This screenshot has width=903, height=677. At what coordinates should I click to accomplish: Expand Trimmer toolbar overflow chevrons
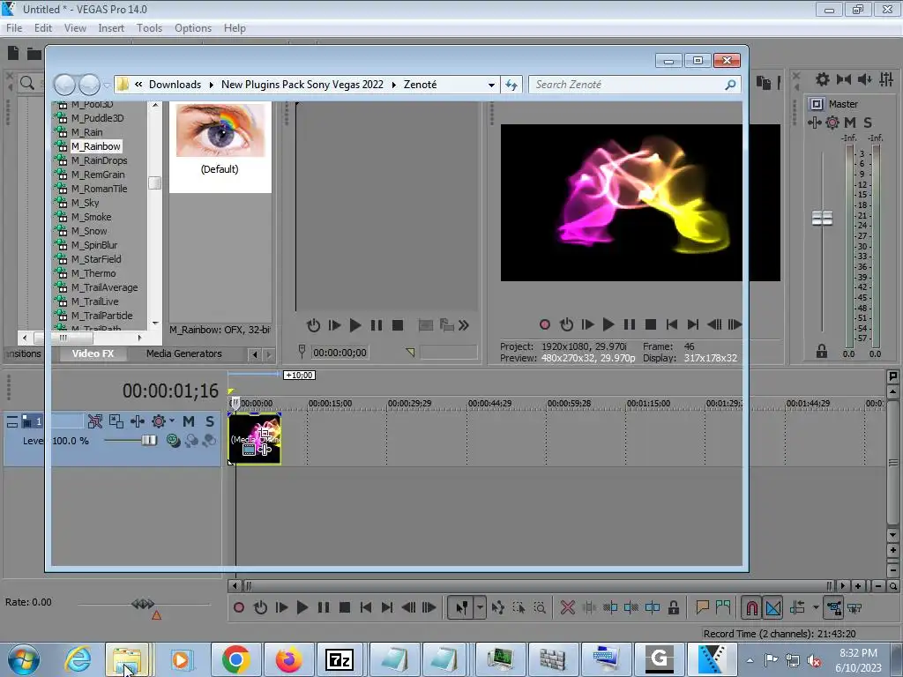pyautogui.click(x=464, y=325)
